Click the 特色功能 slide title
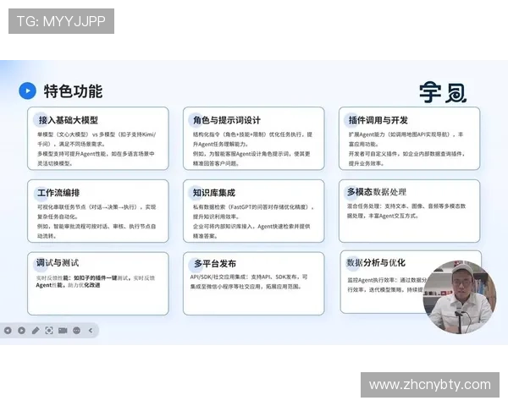 [x=73, y=91]
